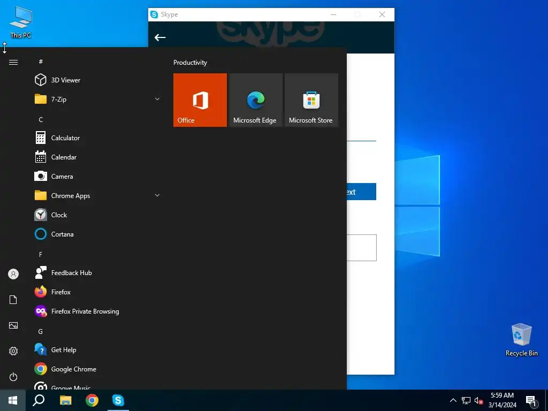Select the This PC desktop icon

coord(21,22)
